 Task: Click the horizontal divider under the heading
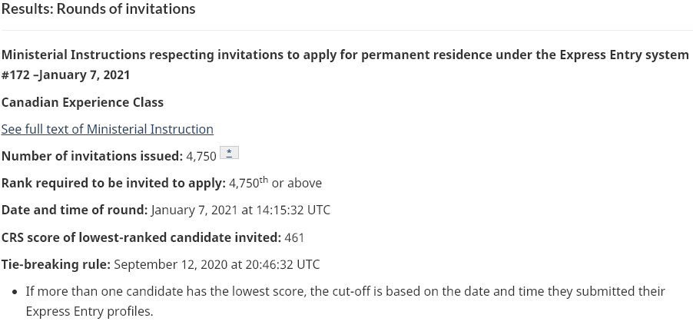click(346, 31)
